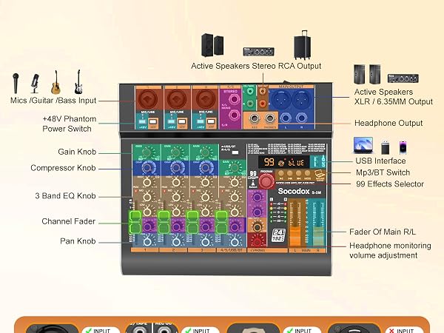Toggle channel 3 HPF switch
444x333 pixels.
click(210, 122)
